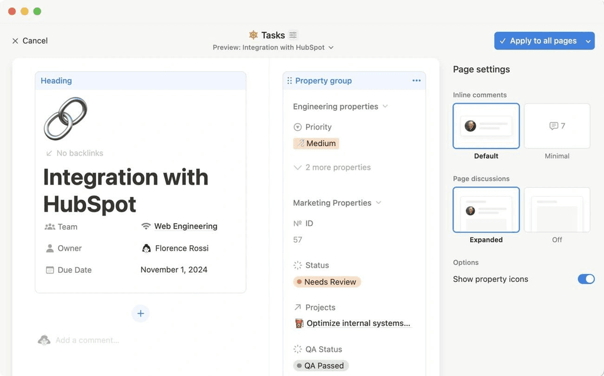Open the Property group options menu
This screenshot has width=604, height=376.
tap(416, 80)
